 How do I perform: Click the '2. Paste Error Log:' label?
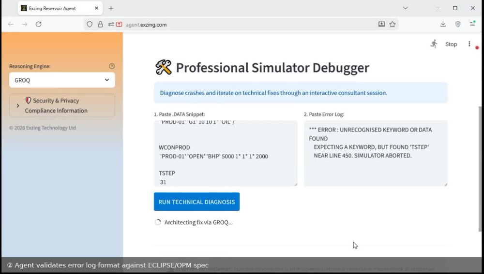pyautogui.click(x=324, y=115)
